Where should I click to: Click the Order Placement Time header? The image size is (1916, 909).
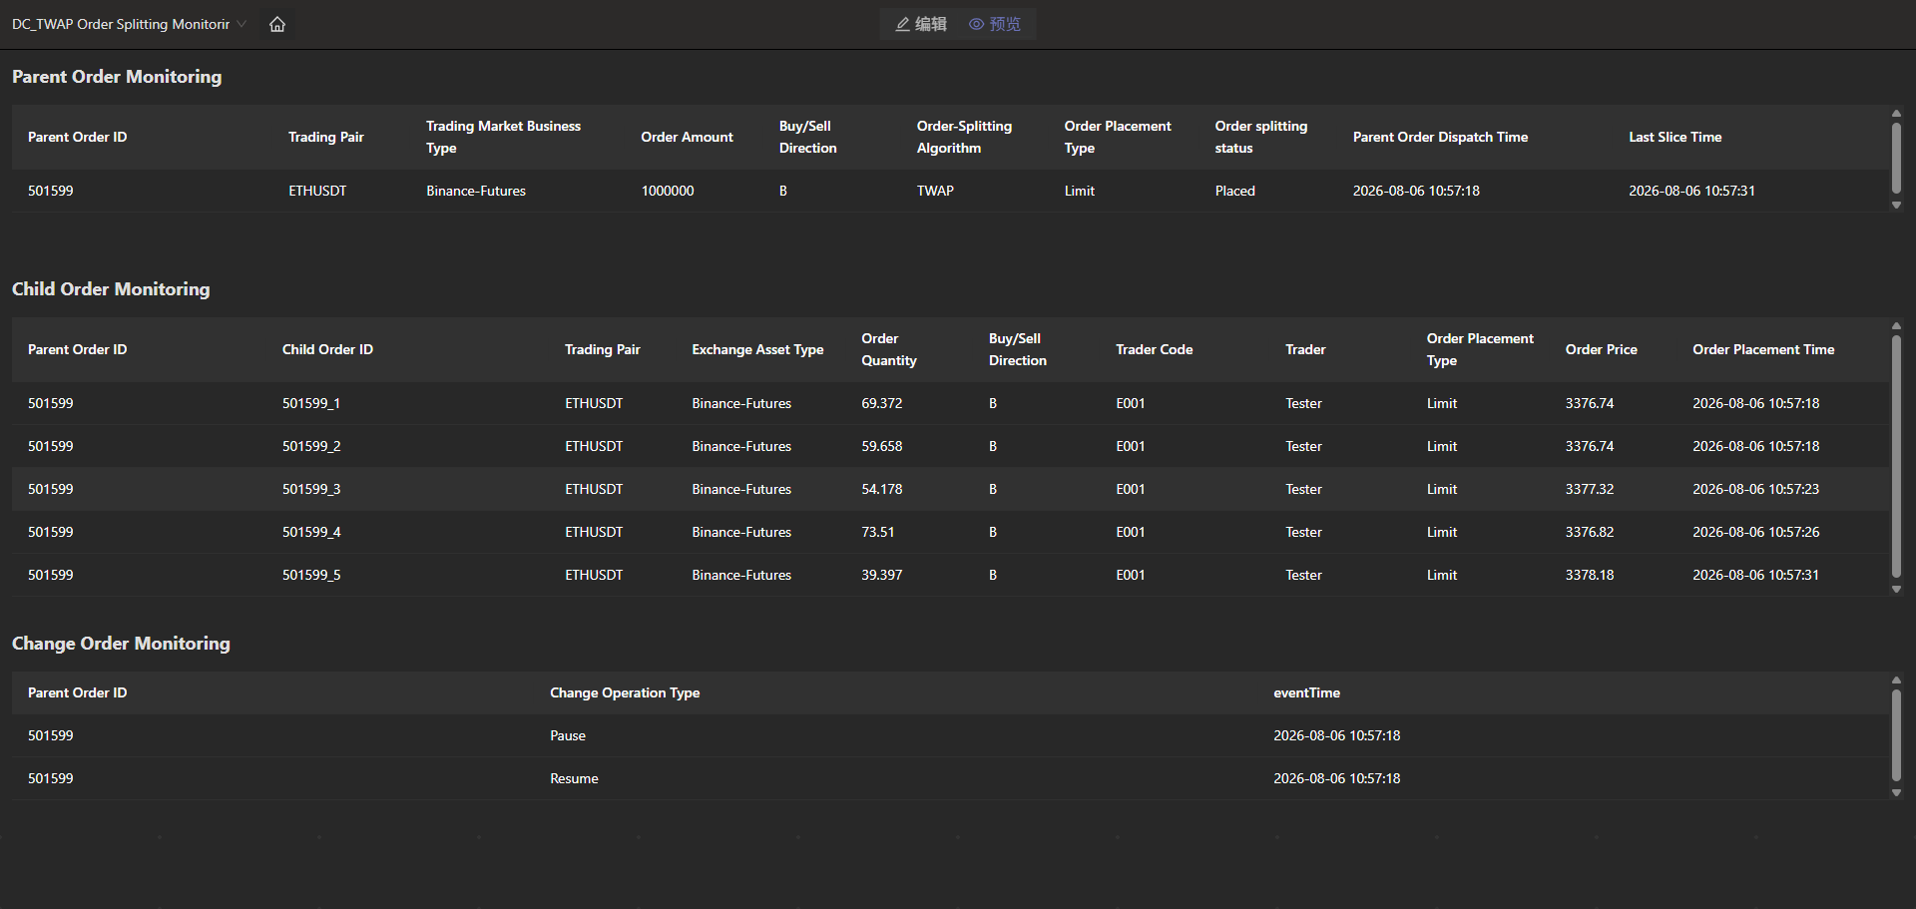coord(1763,349)
